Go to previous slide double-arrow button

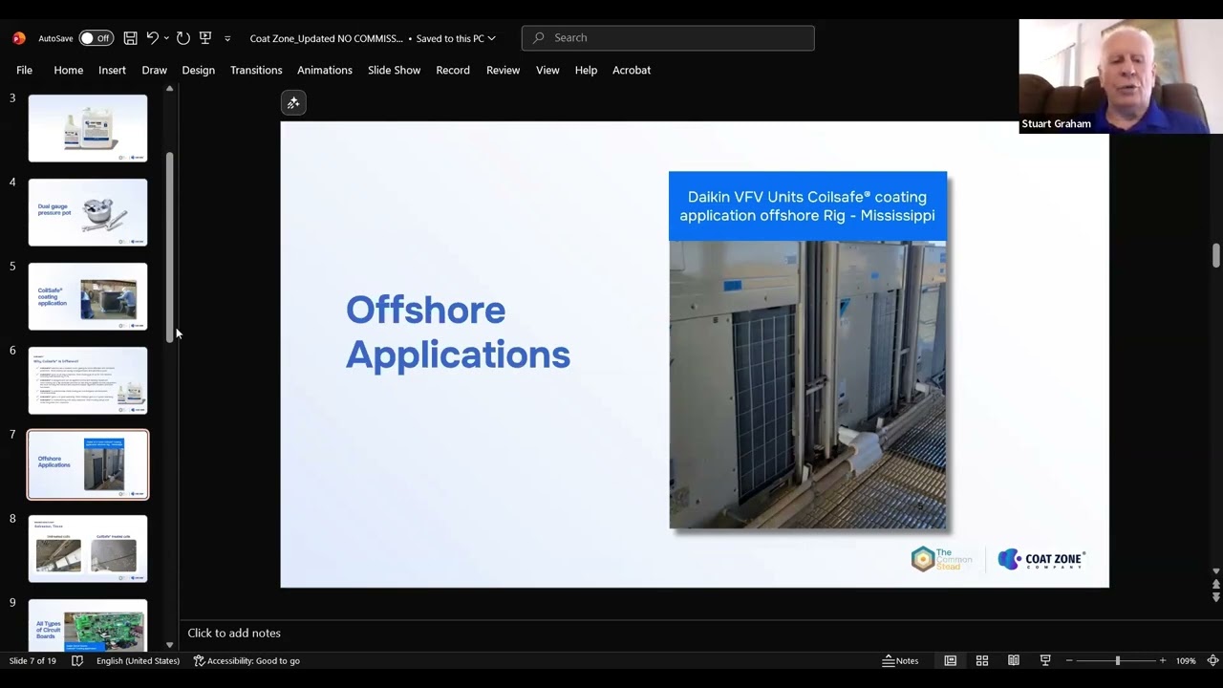click(1215, 584)
